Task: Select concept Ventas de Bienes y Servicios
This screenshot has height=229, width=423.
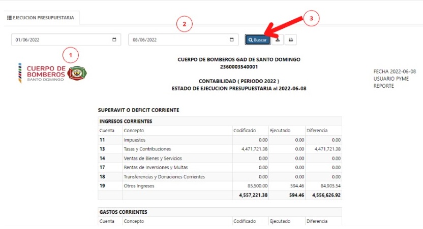Action: (153, 158)
